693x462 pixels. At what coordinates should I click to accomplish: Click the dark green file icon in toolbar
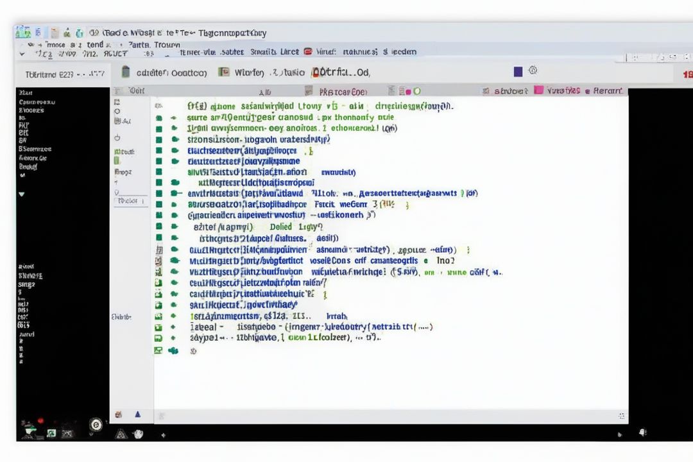tap(126, 72)
